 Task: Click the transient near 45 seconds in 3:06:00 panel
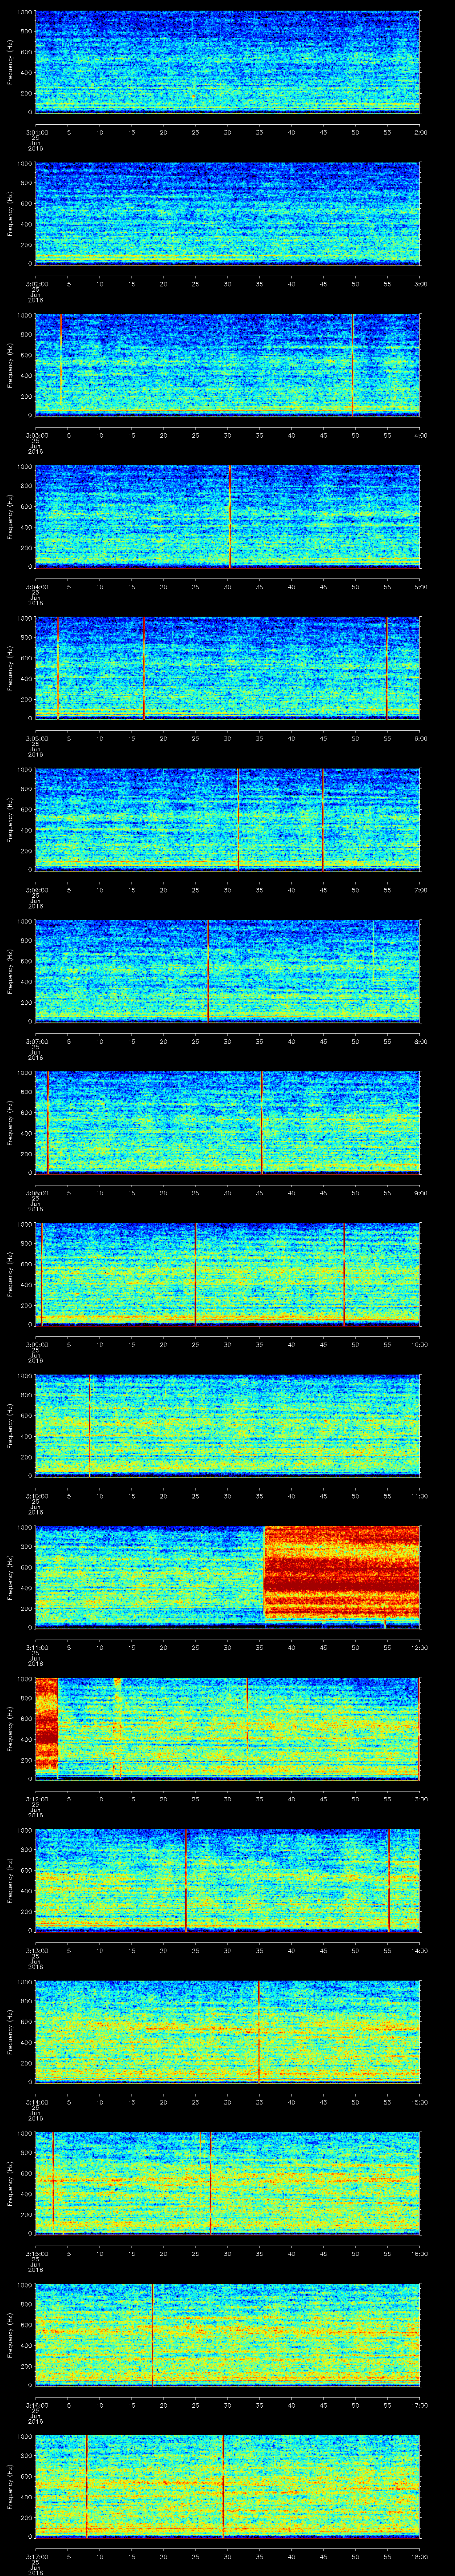pyautogui.click(x=322, y=820)
